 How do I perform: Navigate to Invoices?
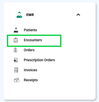pyautogui.click(x=30, y=70)
